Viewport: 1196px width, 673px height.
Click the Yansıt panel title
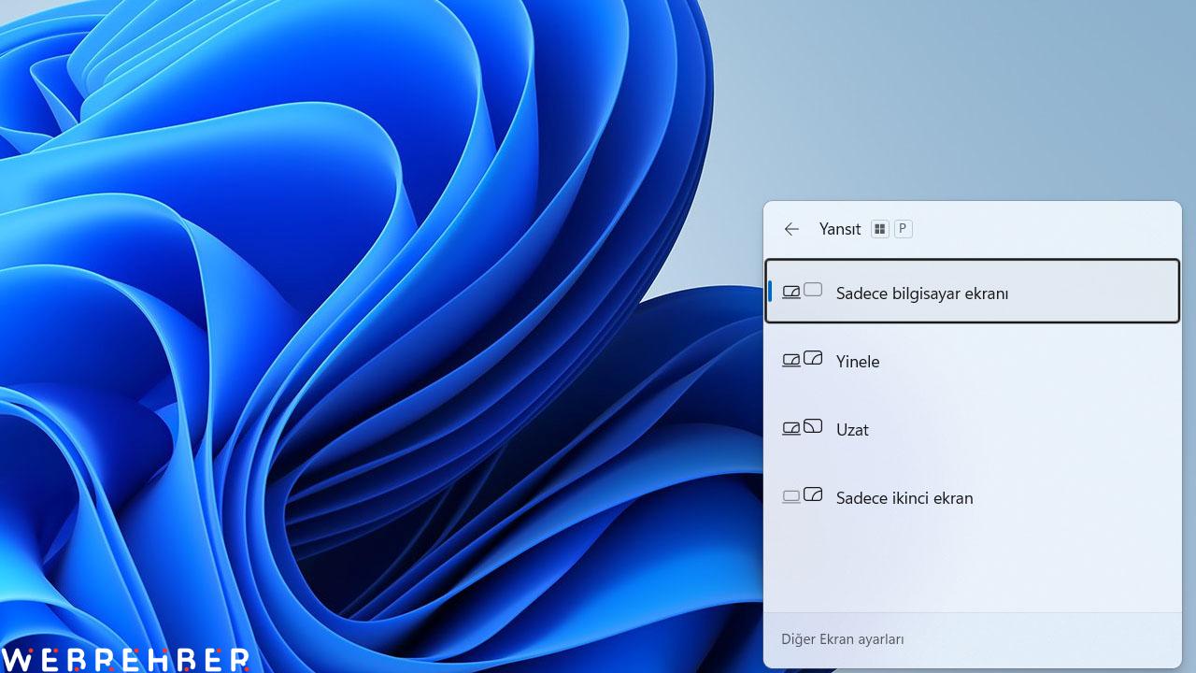click(x=840, y=229)
